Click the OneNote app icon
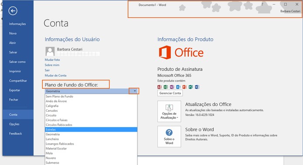 (172, 87)
